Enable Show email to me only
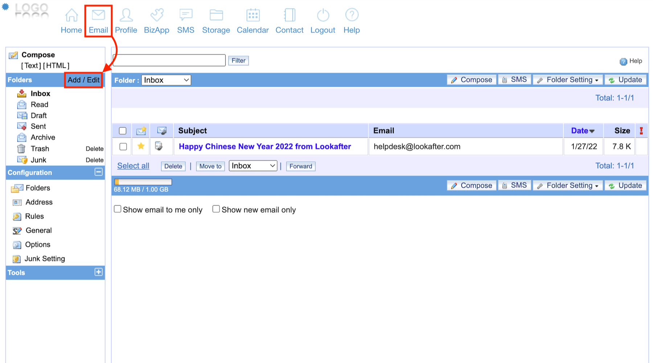The width and height of the screenshot is (653, 363). point(118,209)
